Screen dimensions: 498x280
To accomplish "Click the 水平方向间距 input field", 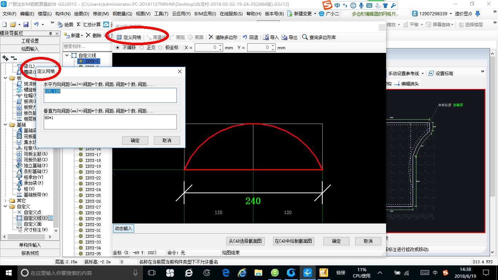I will tap(110, 95).
